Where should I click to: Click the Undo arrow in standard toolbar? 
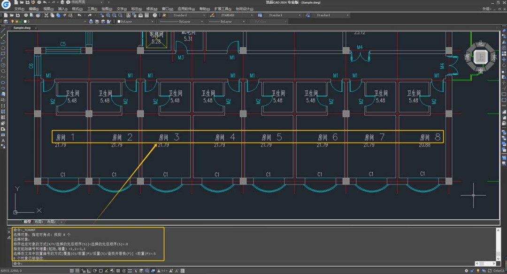click(x=79, y=15)
